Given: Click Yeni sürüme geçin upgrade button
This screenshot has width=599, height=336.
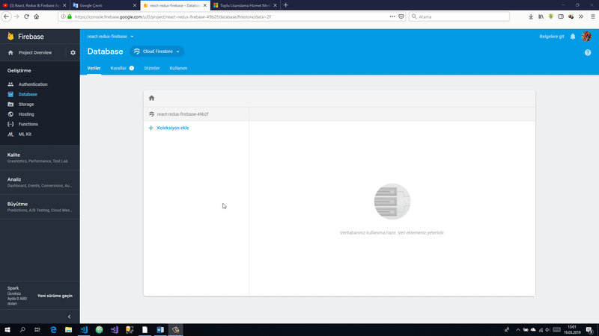Looking at the screenshot, I should click(55, 296).
